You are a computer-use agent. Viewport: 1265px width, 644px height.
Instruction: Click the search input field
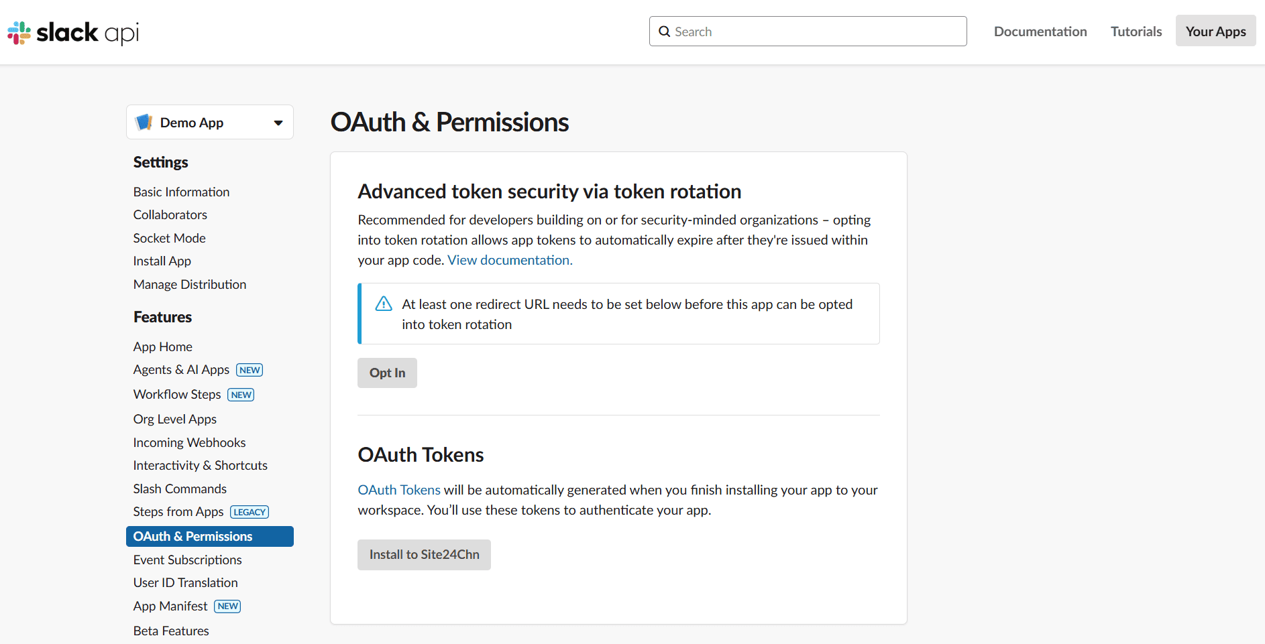pos(805,31)
